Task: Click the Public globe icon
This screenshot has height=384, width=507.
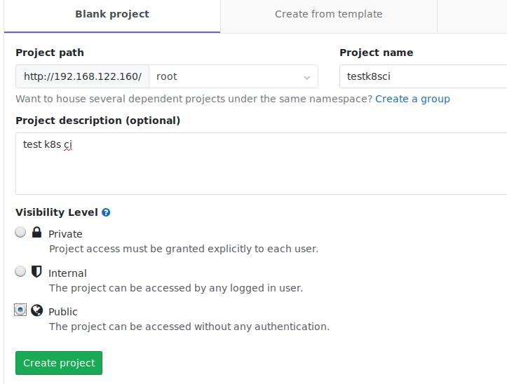Action: click(x=37, y=310)
